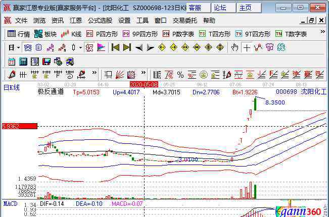The width and height of the screenshot is (329, 217).
Task: Click the save floppy disk icon
Action: point(46,62)
